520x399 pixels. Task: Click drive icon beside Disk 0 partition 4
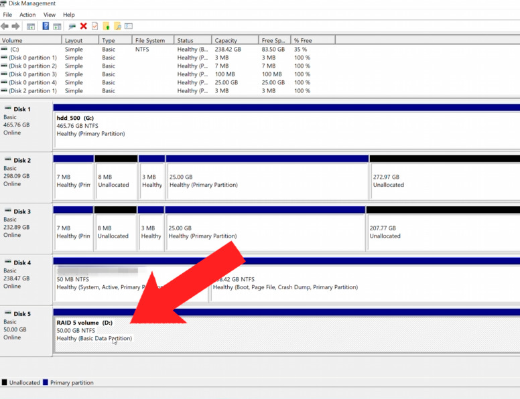[x=4, y=82]
